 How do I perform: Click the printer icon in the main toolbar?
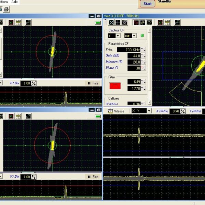6,9
